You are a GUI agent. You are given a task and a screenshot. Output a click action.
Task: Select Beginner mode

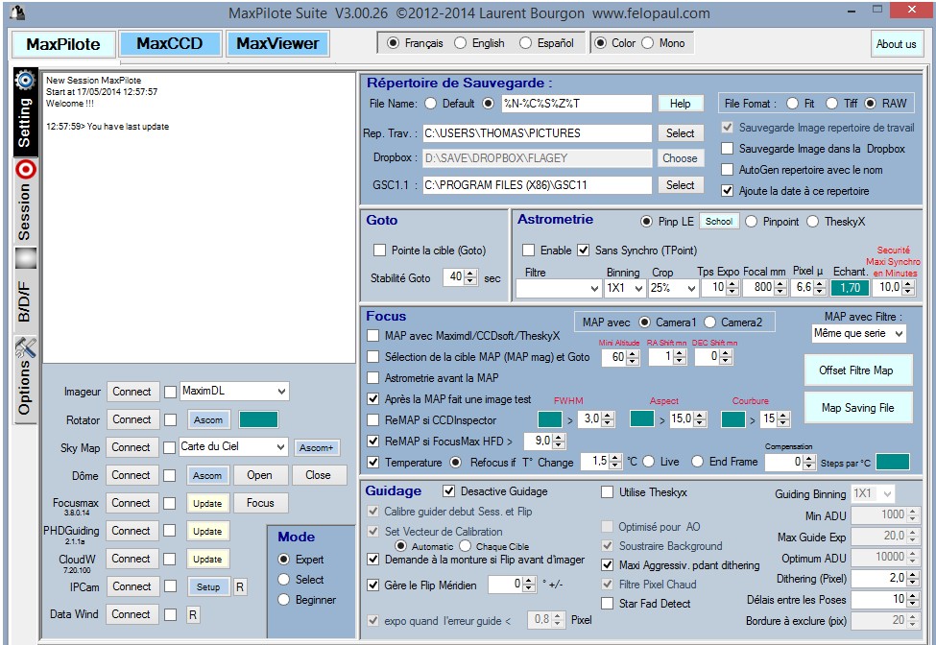pos(307,600)
